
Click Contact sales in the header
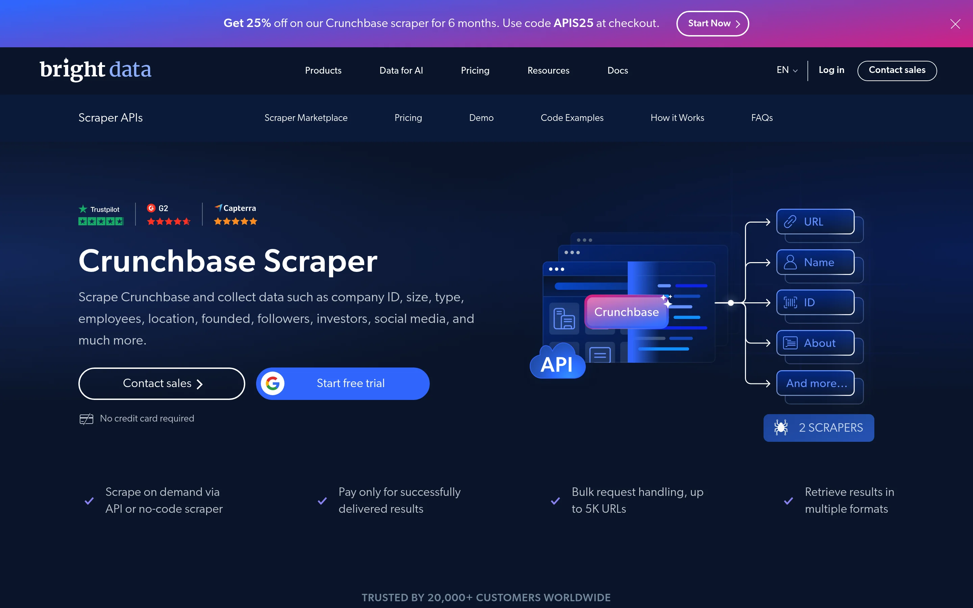tap(897, 70)
